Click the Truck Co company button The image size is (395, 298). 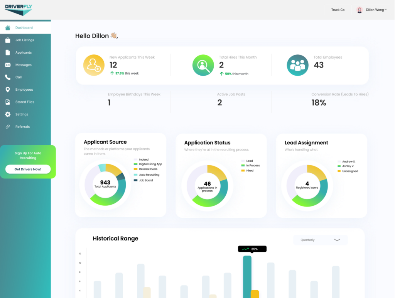(x=338, y=10)
